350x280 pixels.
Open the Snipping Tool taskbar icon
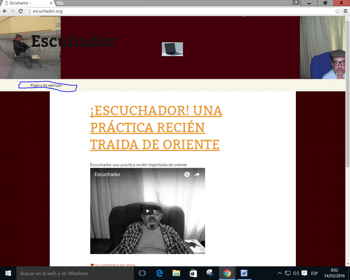click(210, 273)
